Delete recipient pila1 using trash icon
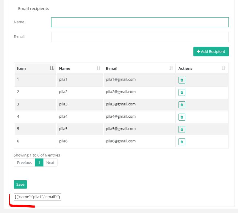The height and width of the screenshot is (213, 238). point(181,80)
